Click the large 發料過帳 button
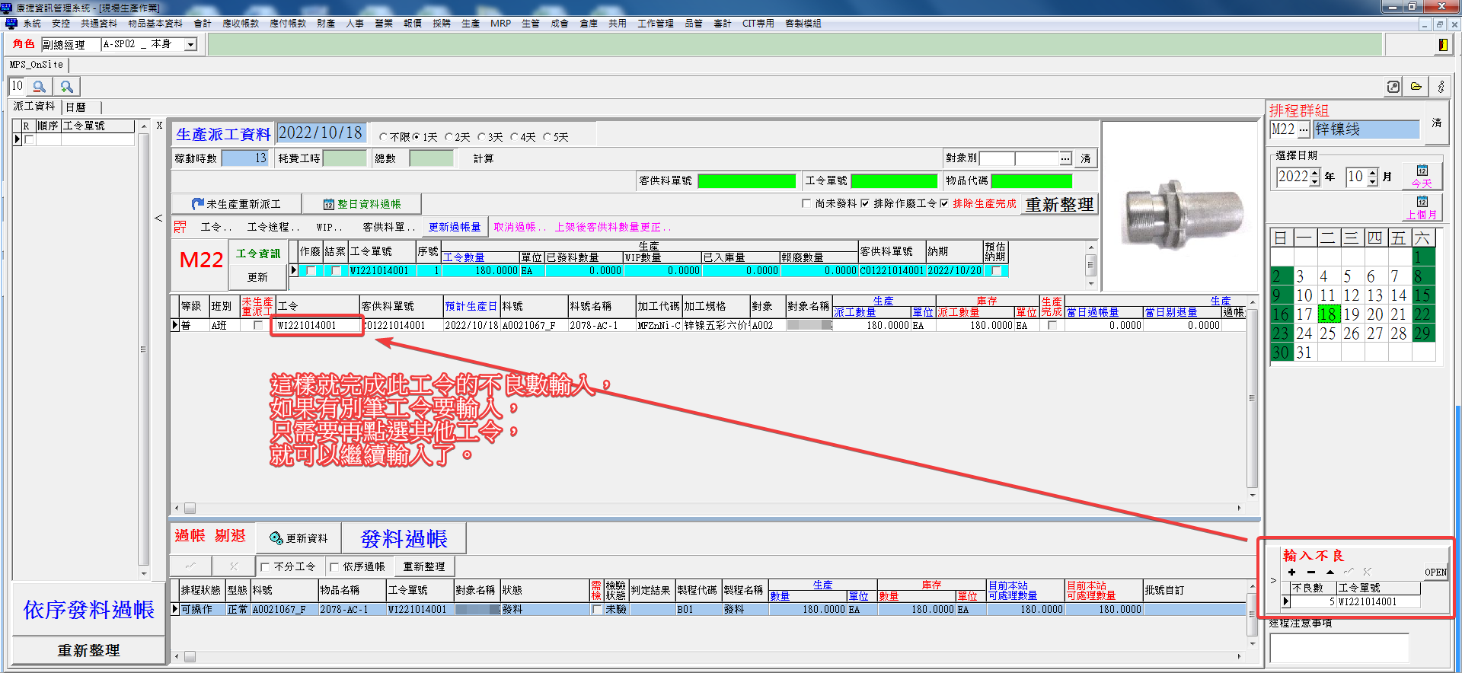 [x=404, y=539]
